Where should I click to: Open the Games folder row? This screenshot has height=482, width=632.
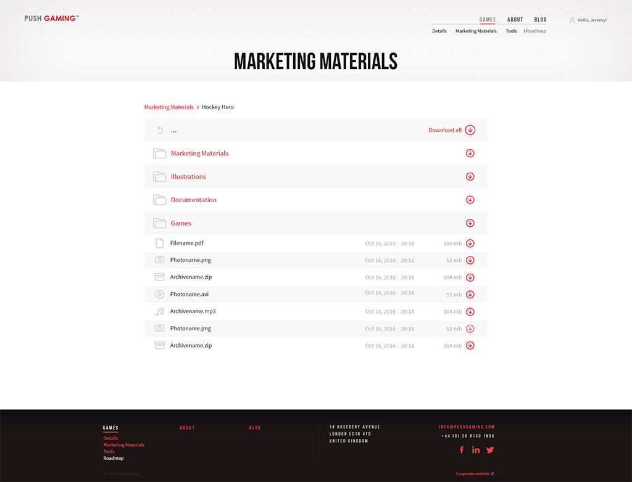point(181,223)
